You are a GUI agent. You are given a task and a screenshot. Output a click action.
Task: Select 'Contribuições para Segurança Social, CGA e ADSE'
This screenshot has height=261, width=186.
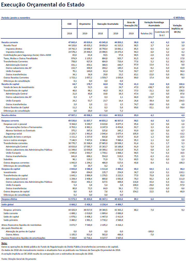click(27, 55)
